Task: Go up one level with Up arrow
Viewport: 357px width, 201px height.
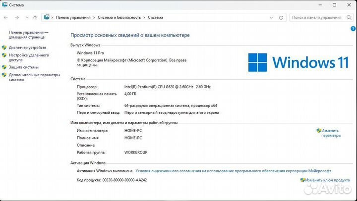Action: (x=35, y=17)
